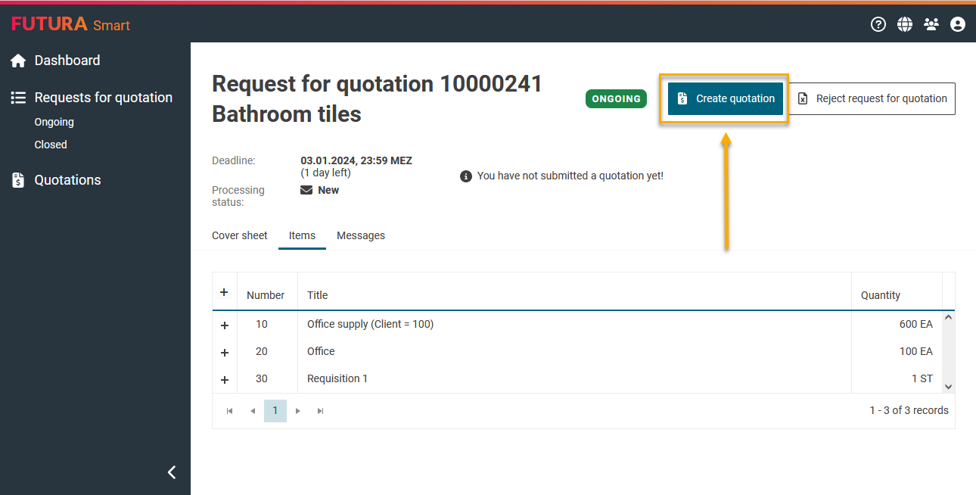Switch to the Messages tab
976x495 pixels.
coord(361,235)
